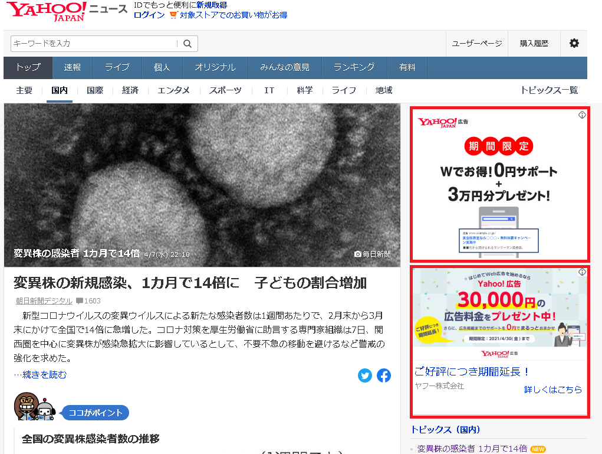This screenshot has height=454, width=602.
Task: Click the mascot characters icon
Action: [35, 407]
